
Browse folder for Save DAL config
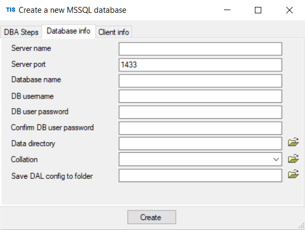(293, 174)
